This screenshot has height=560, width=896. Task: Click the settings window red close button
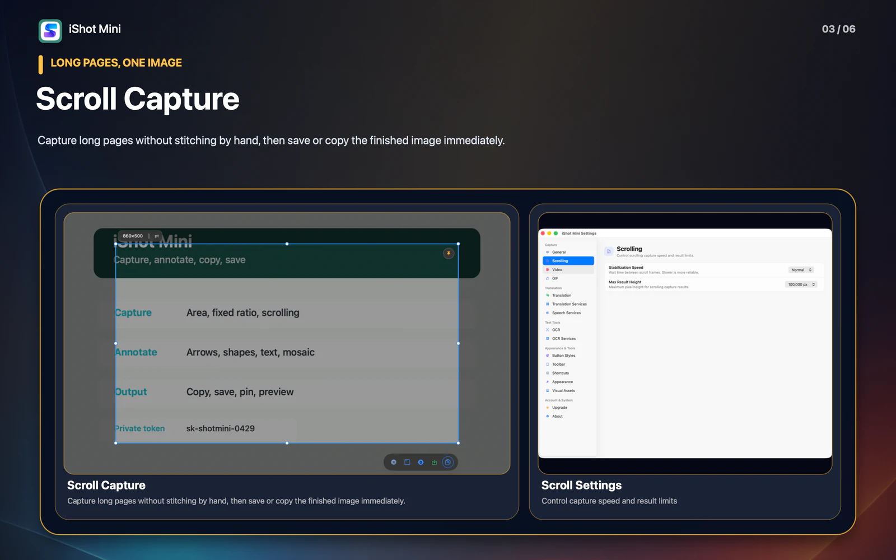(543, 234)
